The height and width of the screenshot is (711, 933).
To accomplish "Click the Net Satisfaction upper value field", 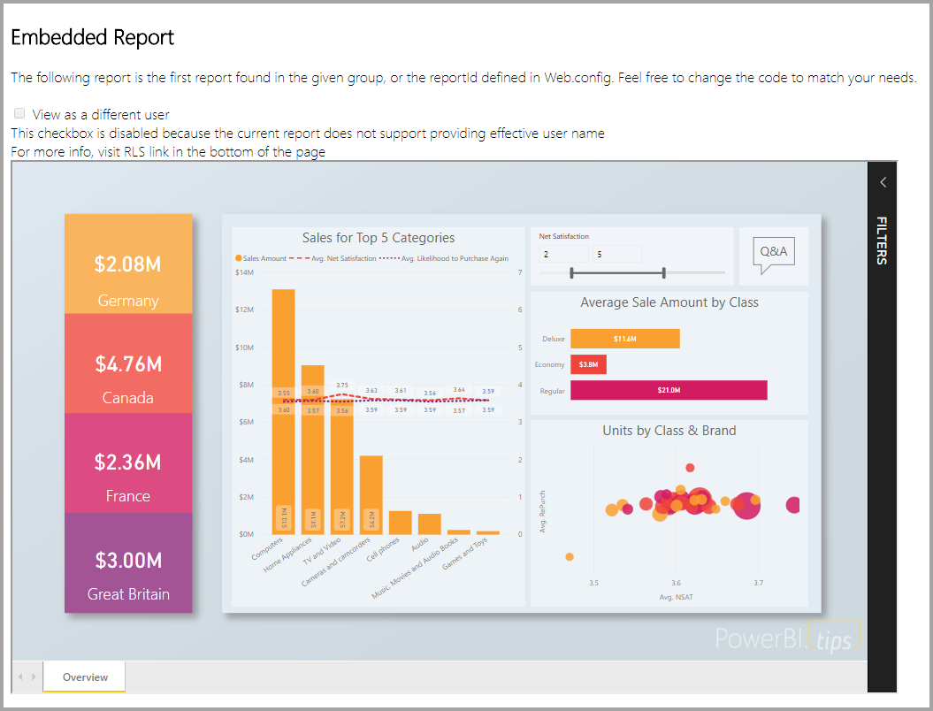I will (x=616, y=253).
